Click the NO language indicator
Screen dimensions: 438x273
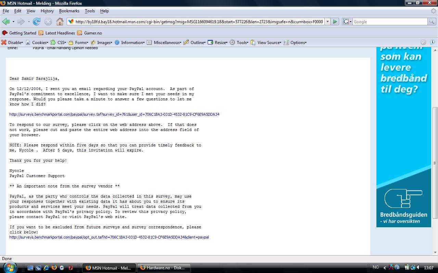[376, 267]
